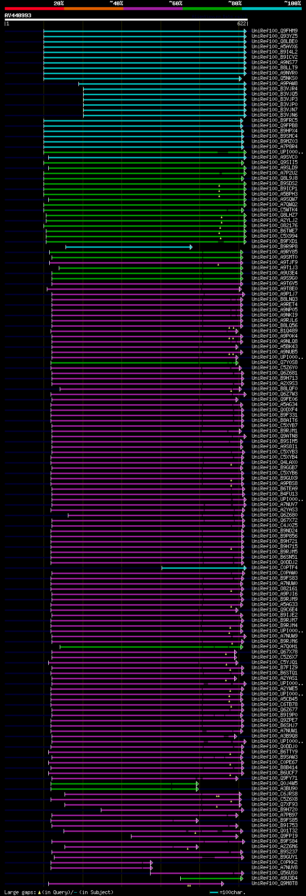The height and width of the screenshot is (896, 306).
Task: Select the UniRef100_B3VJN6 label
Action: coord(274,115)
